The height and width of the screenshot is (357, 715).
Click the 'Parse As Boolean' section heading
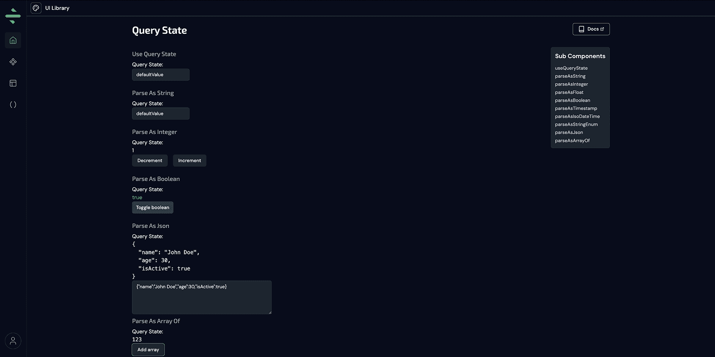point(156,179)
